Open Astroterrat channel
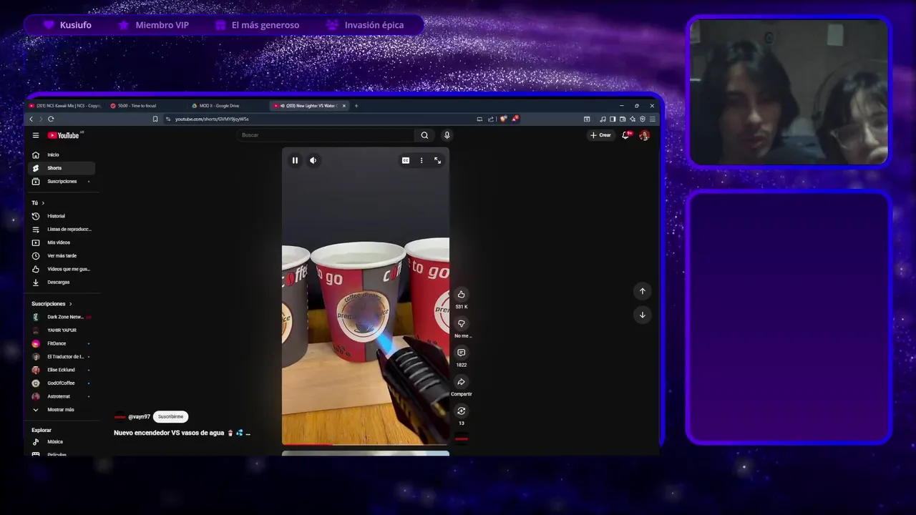The height and width of the screenshot is (515, 916). click(x=61, y=396)
